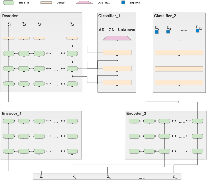Select the pink OpenMax trapezoid in Classifier_1

coord(117,38)
